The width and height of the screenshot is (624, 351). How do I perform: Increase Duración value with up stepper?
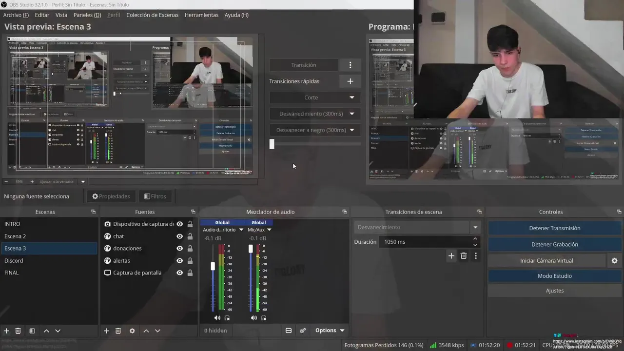coord(475,239)
